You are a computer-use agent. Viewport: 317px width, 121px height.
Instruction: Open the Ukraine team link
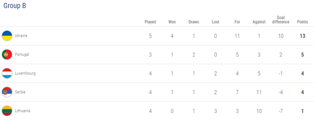[21, 36]
